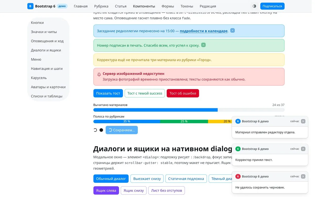This screenshot has width=315, height=197.
Task: Go to Кнопки section in sidebar
Action: [48, 23]
